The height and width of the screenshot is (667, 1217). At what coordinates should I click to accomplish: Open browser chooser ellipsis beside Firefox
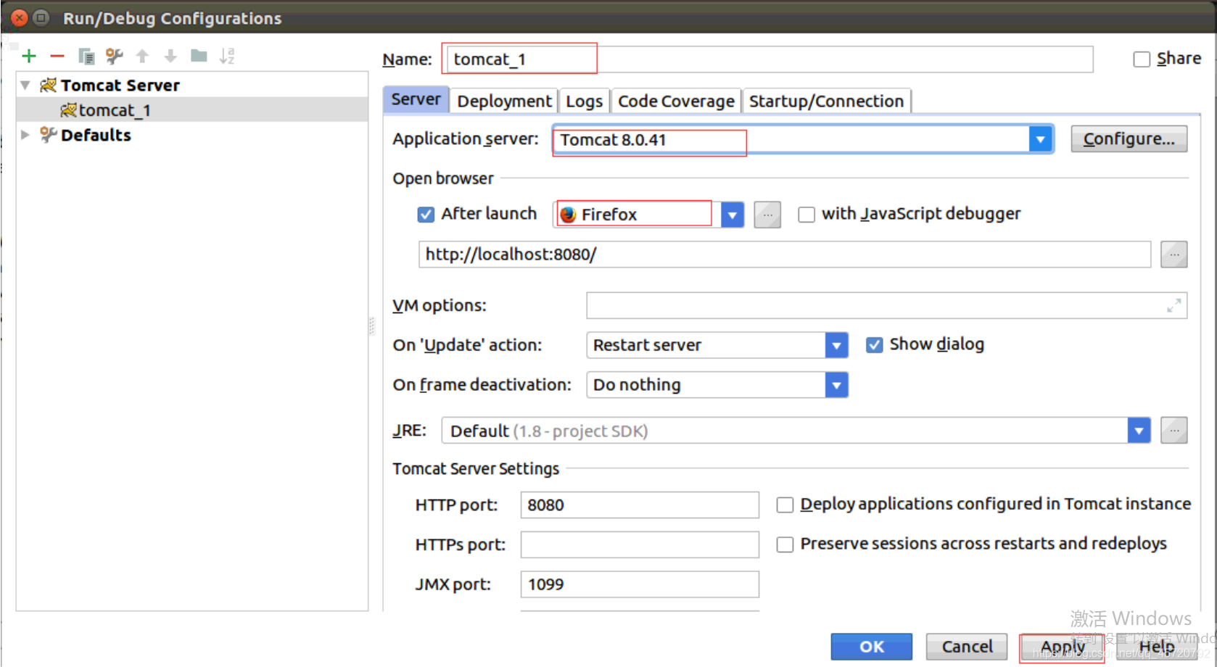(x=767, y=215)
